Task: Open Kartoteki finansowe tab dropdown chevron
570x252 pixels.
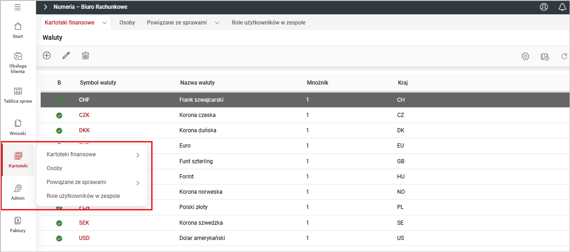Action: pos(105,23)
